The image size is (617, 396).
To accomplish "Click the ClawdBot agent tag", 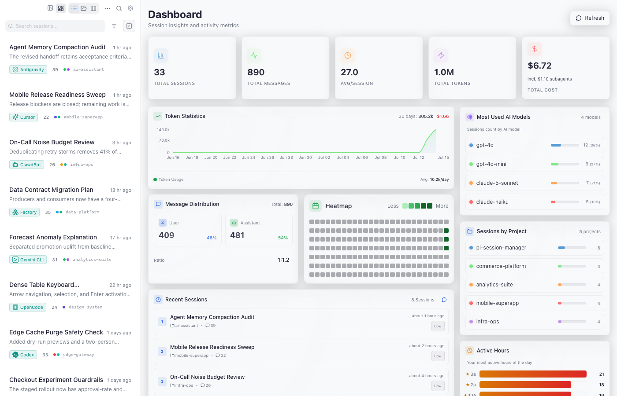I will click(x=26, y=165).
